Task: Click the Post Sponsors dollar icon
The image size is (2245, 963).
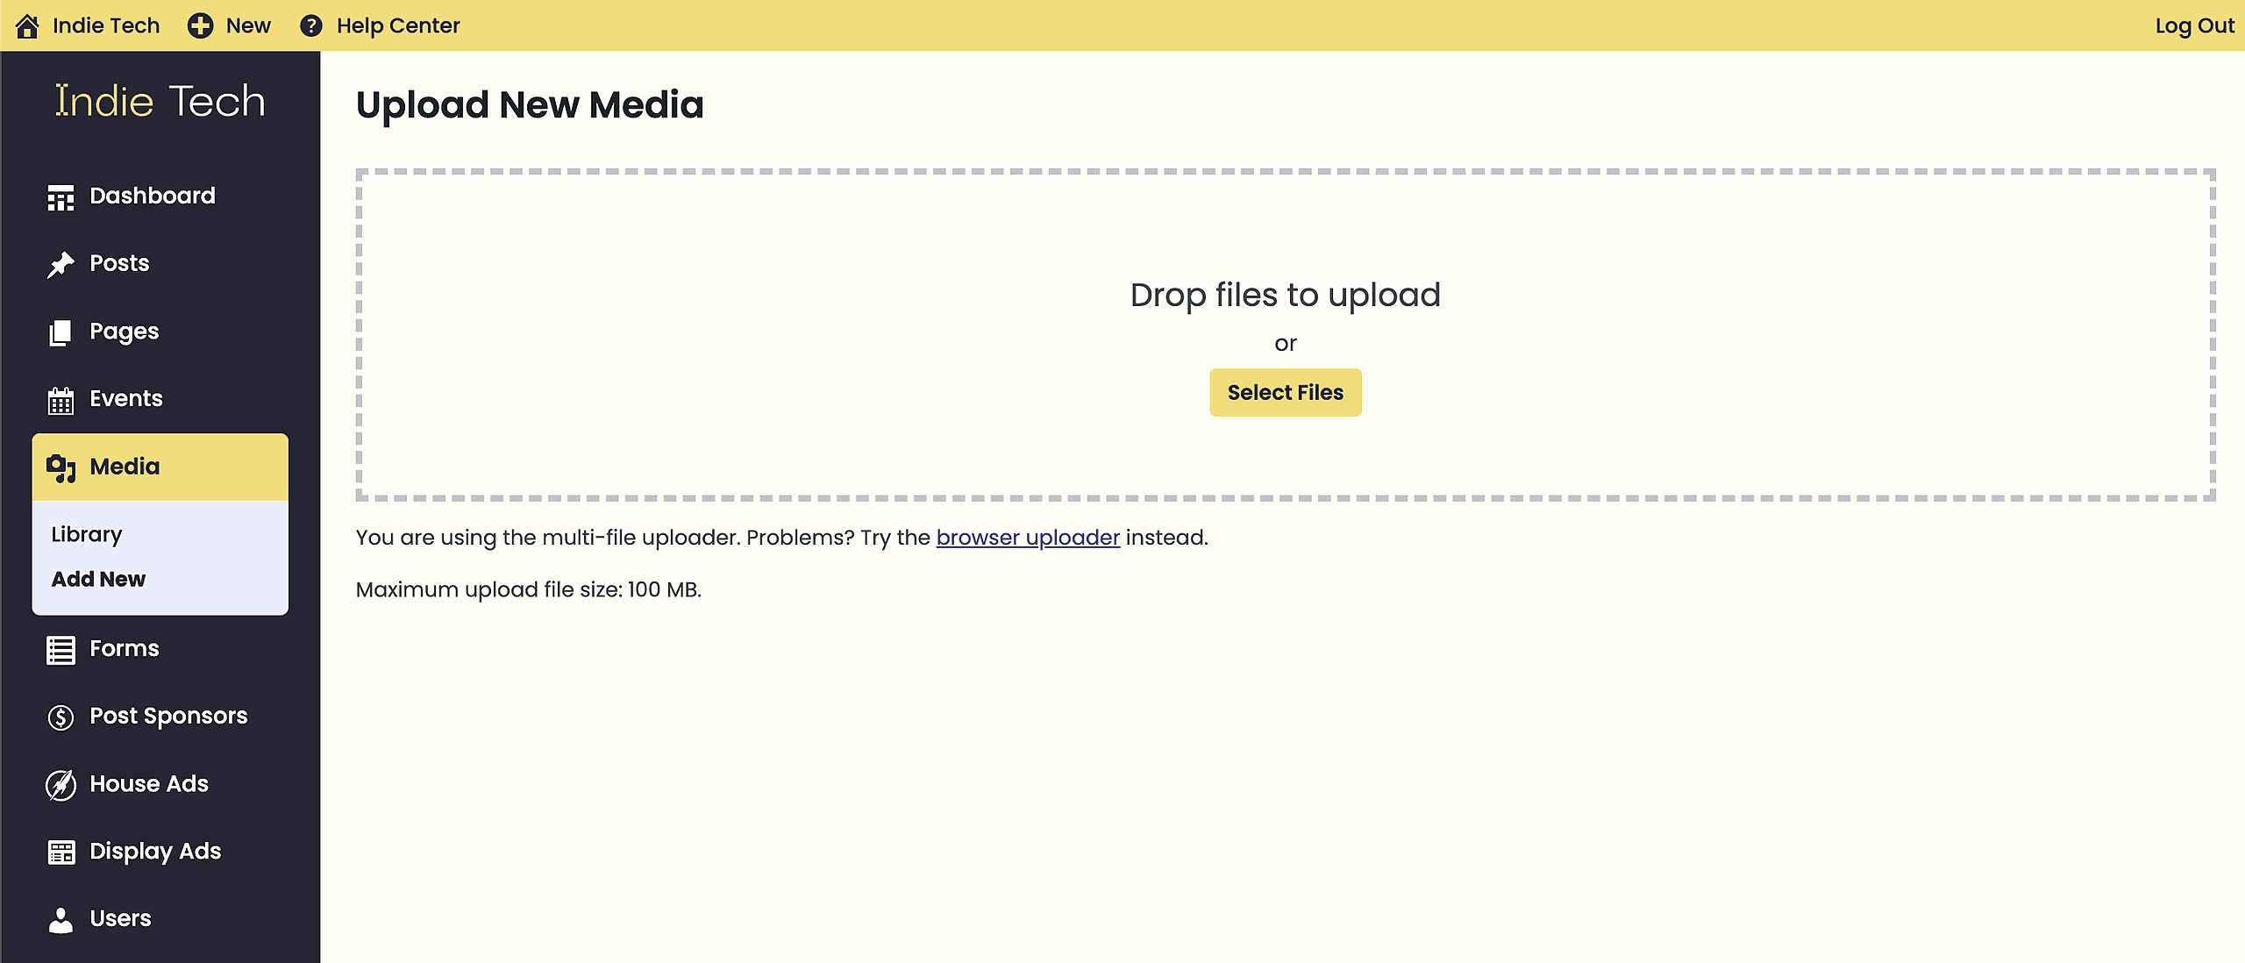Action: 61,717
